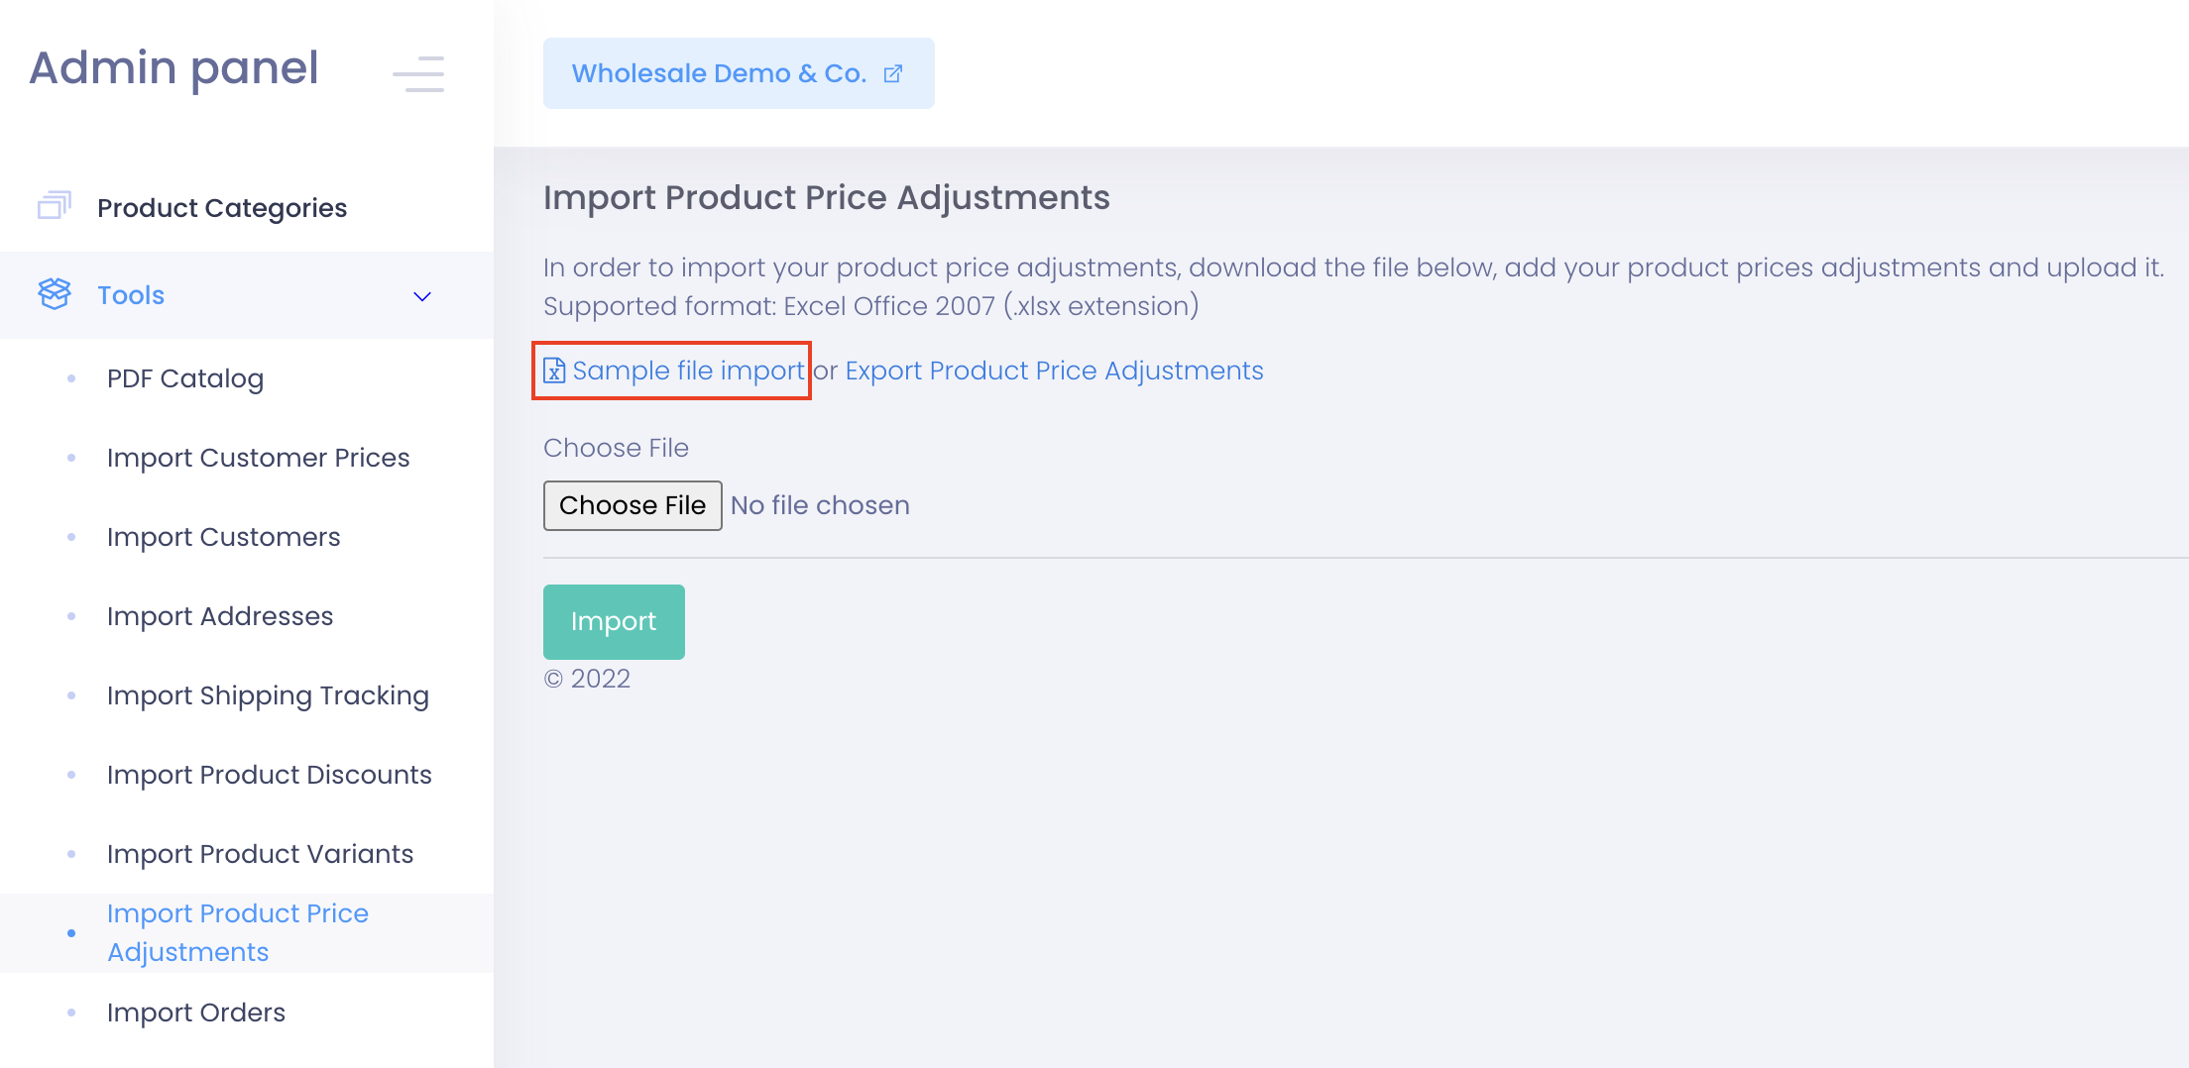
Task: Click Export Product Price Adjustments link
Action: coord(1054,371)
